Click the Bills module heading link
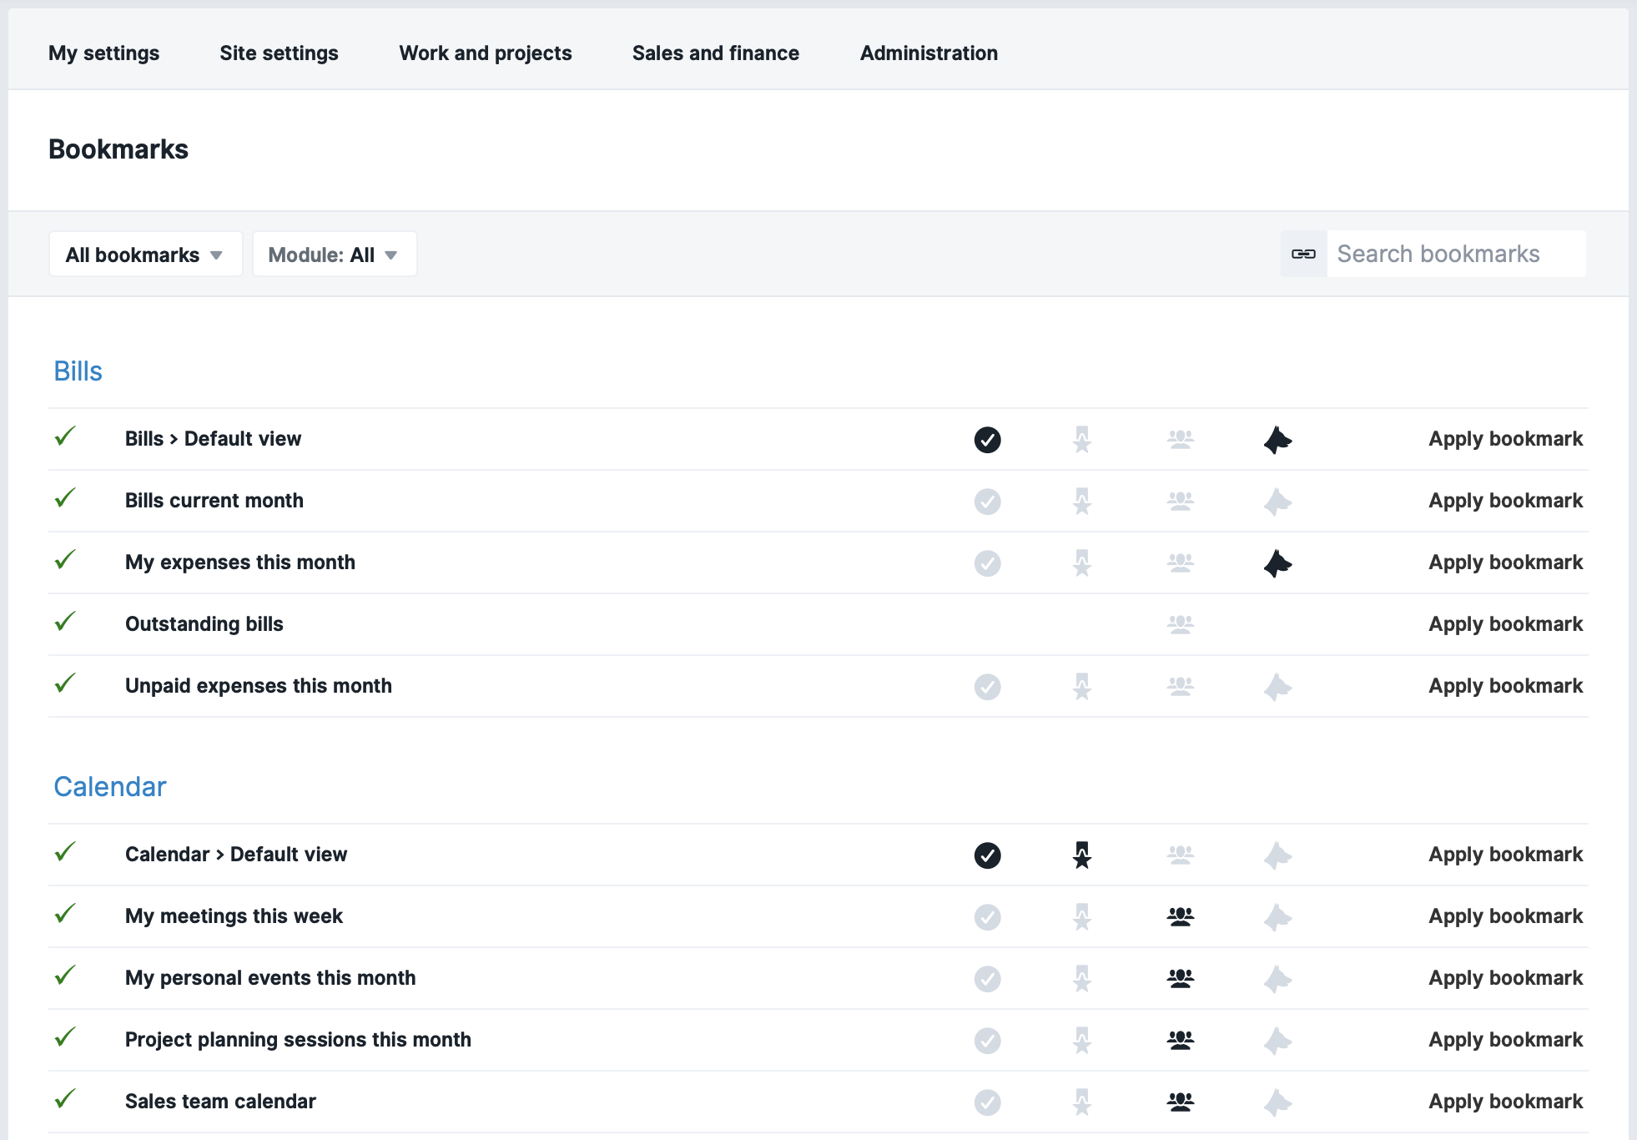Screen dimensions: 1637x1140 78,371
